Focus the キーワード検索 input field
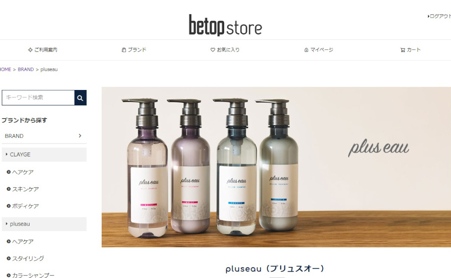The image size is (451, 278). click(38, 98)
